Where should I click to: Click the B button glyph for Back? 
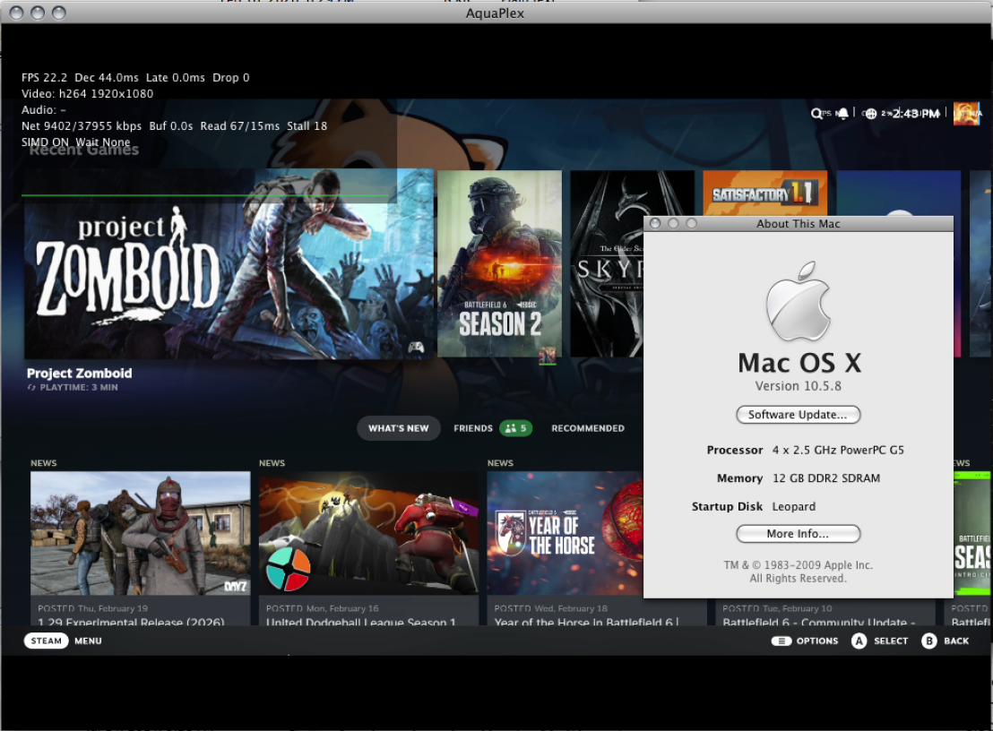[929, 641]
